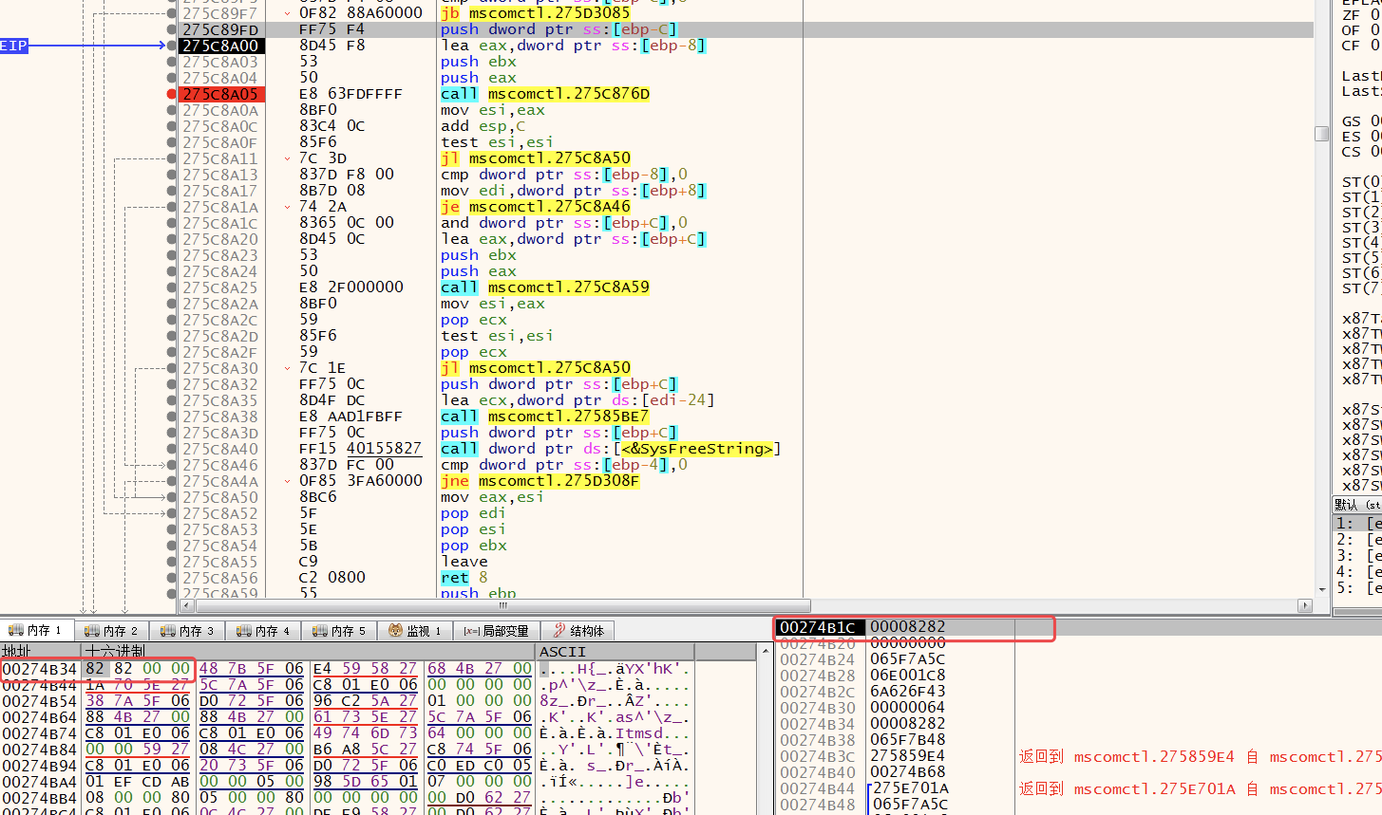Disable the red breakpoint at 275C8A05
This screenshot has width=1382, height=815.
[x=171, y=94]
